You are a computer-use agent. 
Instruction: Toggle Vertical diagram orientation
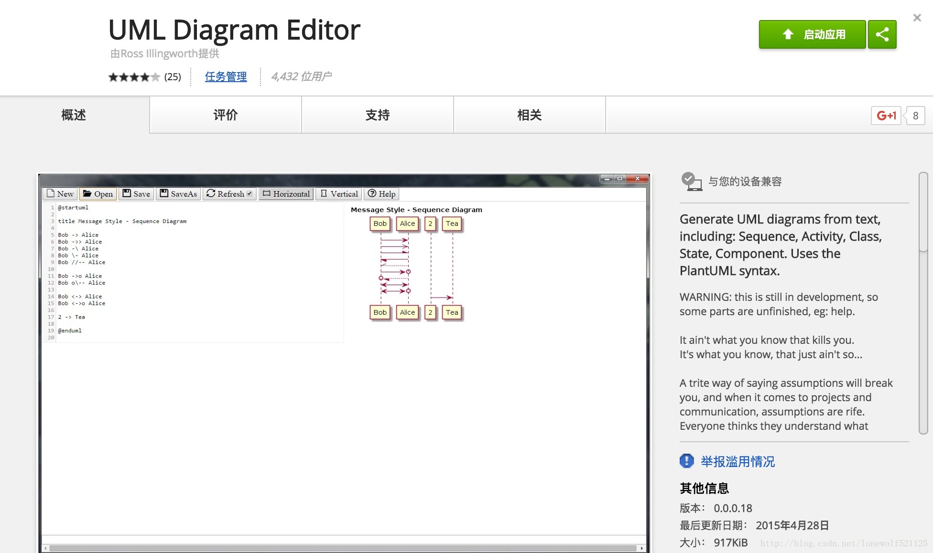click(x=339, y=193)
